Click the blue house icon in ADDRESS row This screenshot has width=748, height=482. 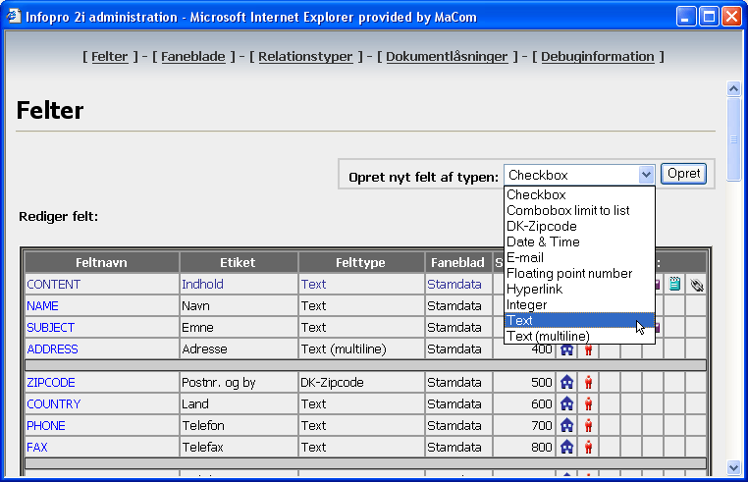click(566, 349)
